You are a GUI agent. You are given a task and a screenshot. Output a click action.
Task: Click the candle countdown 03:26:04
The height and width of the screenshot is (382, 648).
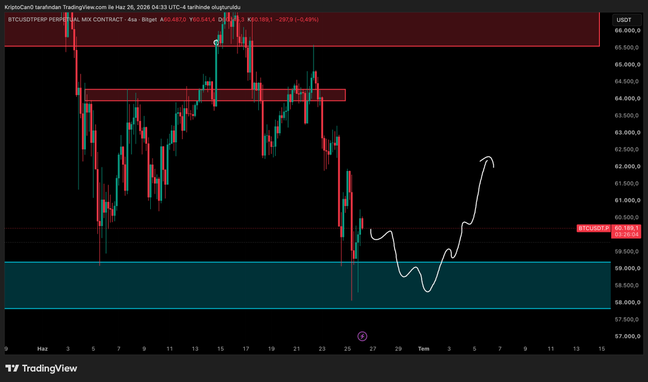pos(626,235)
